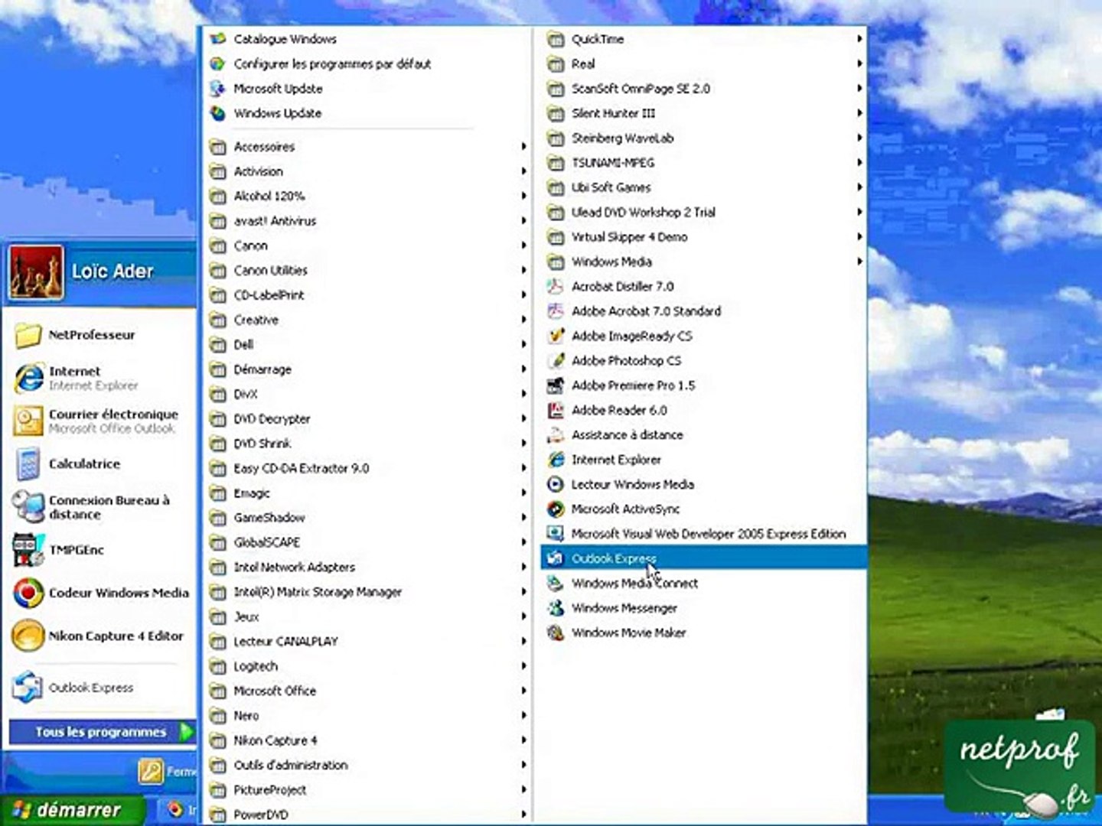
Task: Click the démarrer Start button
Action: 73,810
